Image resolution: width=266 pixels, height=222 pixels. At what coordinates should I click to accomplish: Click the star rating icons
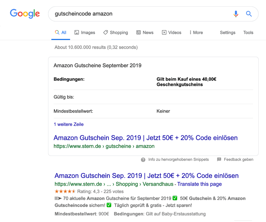pos(65,191)
